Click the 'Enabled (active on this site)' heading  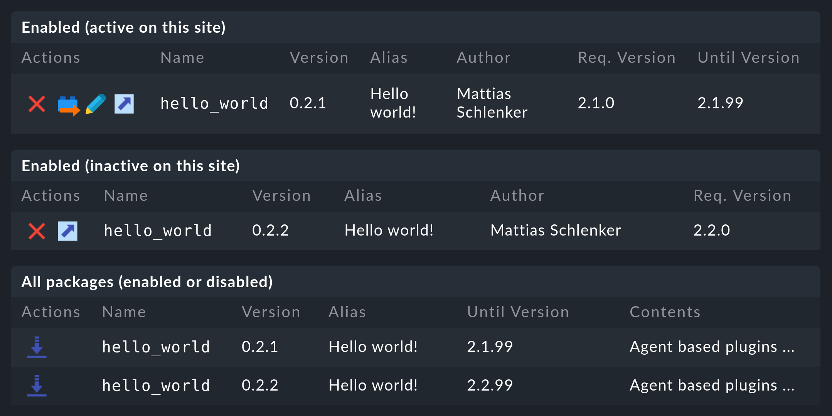123,27
